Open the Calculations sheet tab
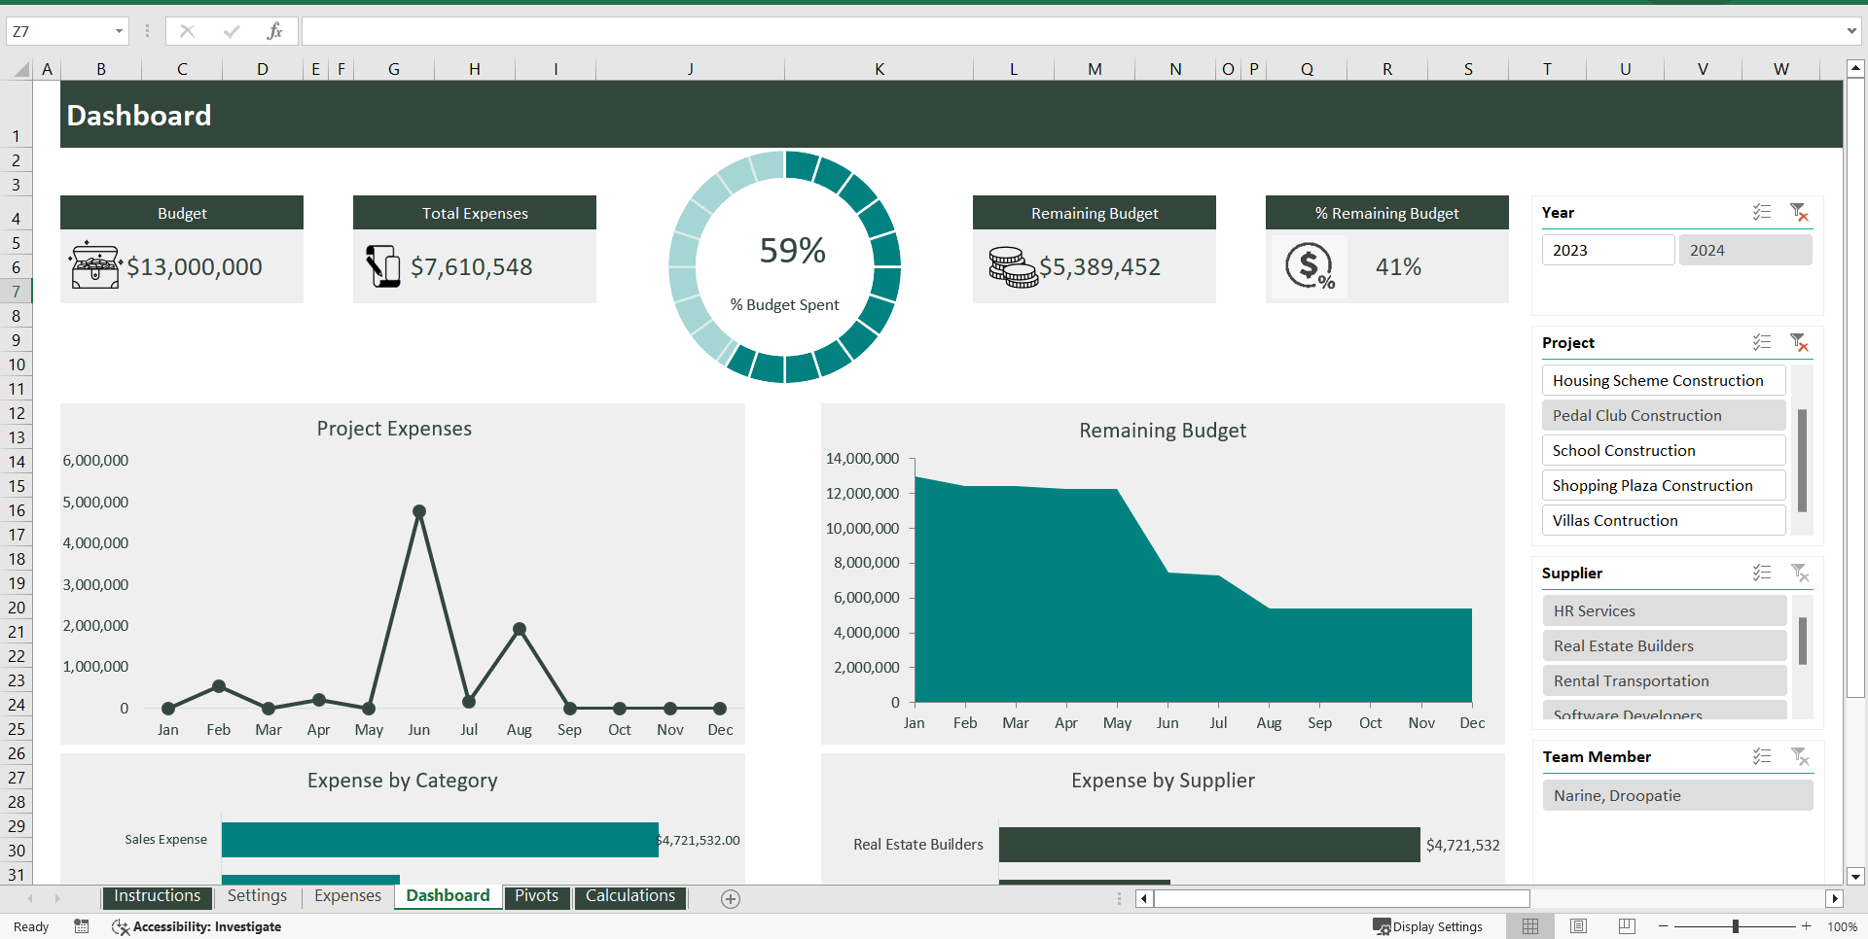 pos(630,896)
